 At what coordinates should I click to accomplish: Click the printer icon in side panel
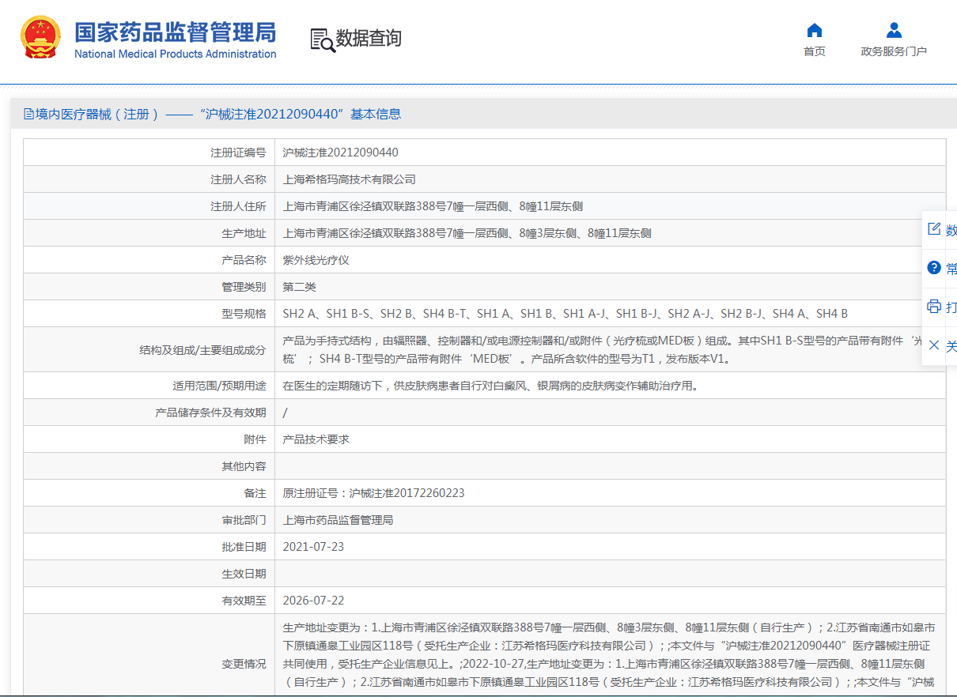[x=934, y=307]
